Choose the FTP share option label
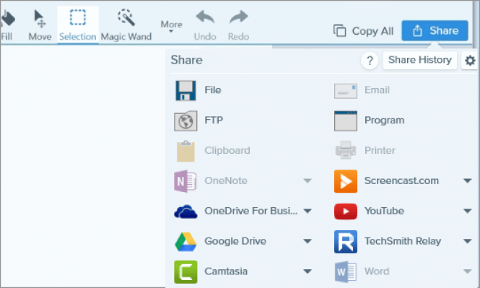Image resolution: width=480 pixels, height=288 pixels. click(214, 120)
